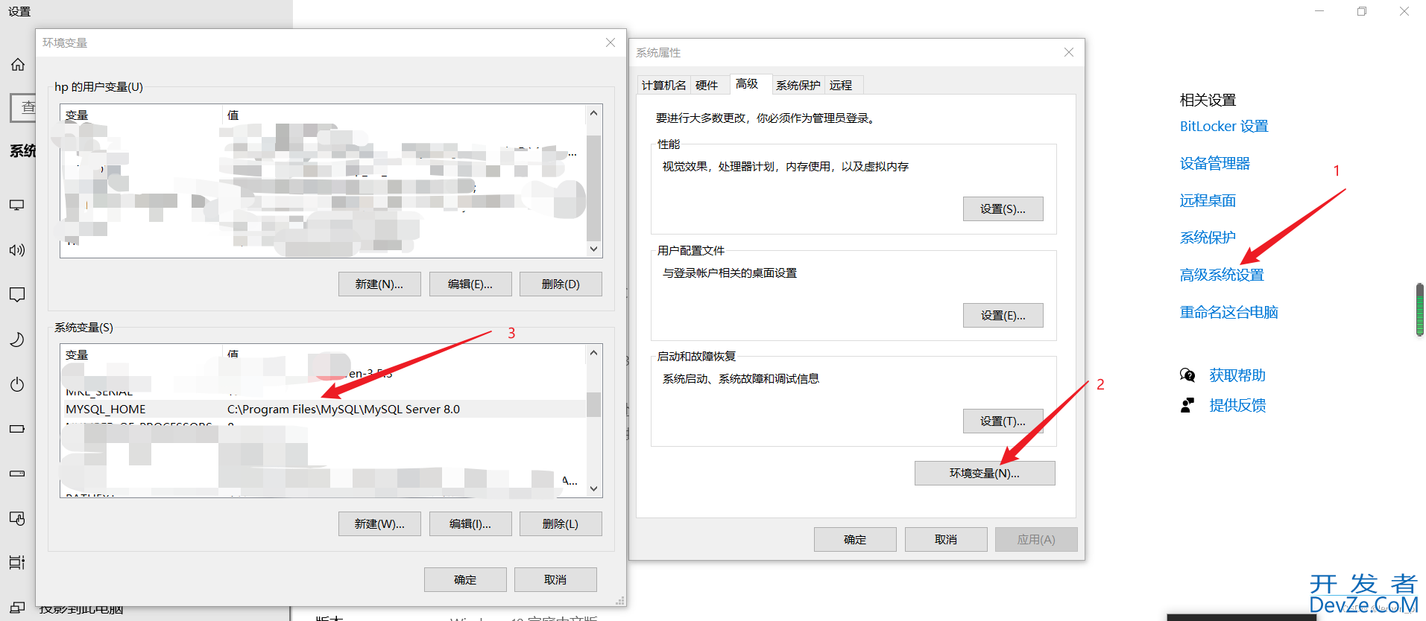The image size is (1426, 621).
Task: Select the MySQL Server 8.0 path value
Action: [x=344, y=410]
